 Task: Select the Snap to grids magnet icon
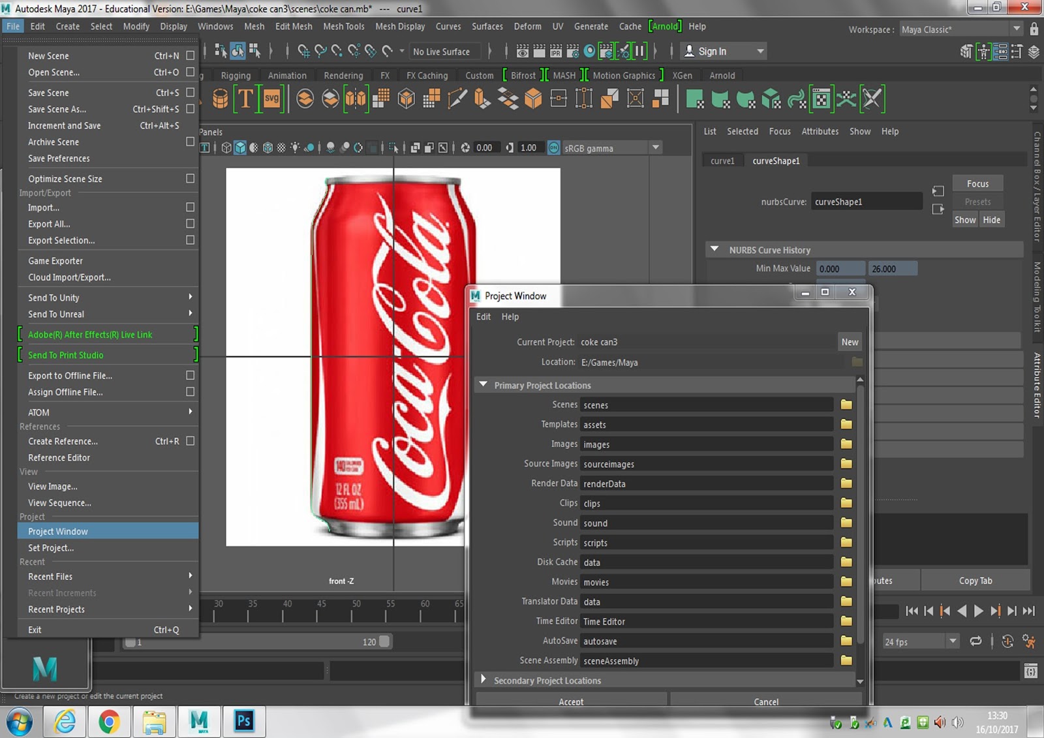[305, 51]
